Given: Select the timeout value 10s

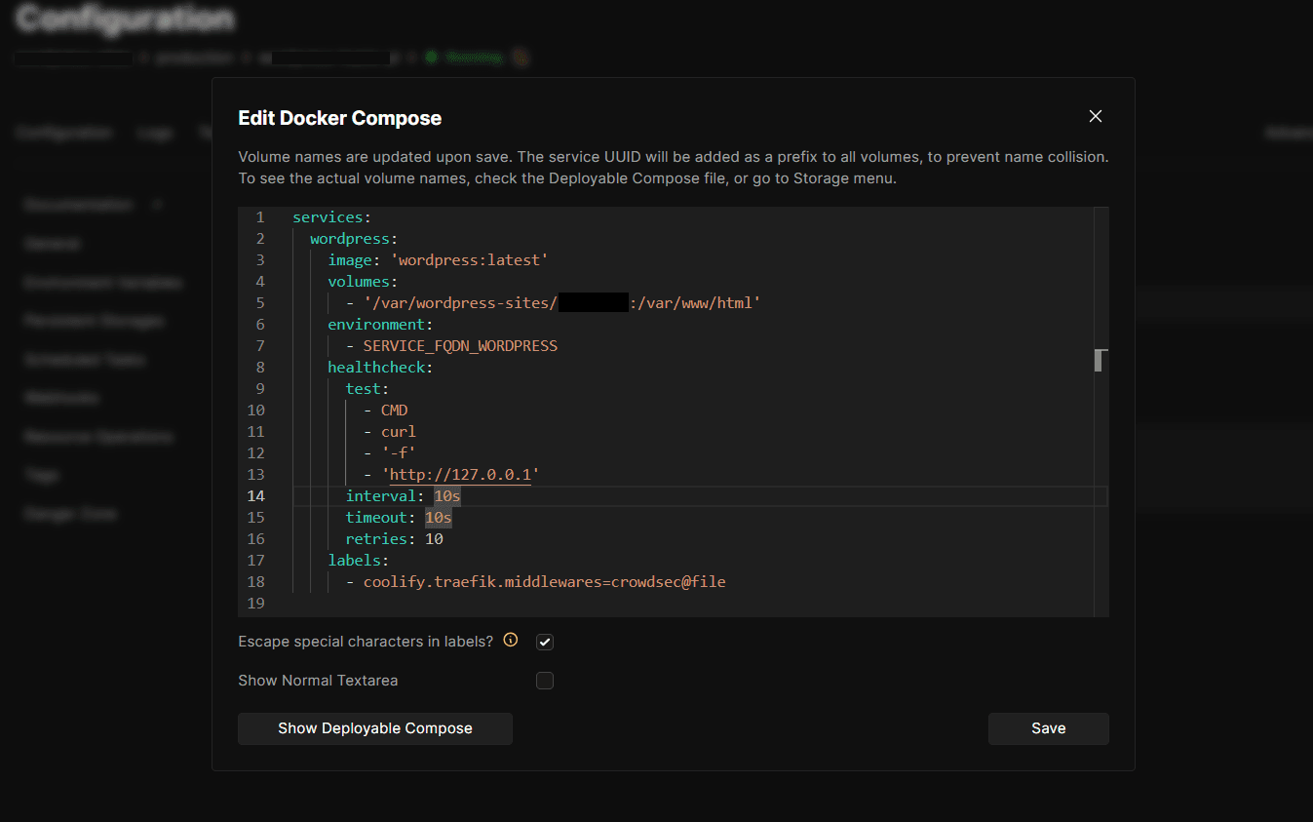Looking at the screenshot, I should point(439,518).
